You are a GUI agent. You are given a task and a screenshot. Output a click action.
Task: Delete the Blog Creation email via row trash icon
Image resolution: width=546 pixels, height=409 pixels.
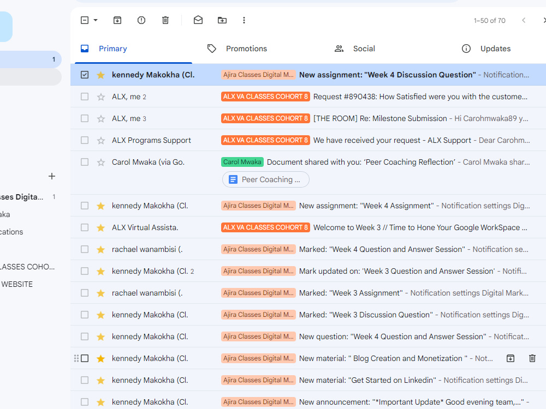(x=532, y=358)
